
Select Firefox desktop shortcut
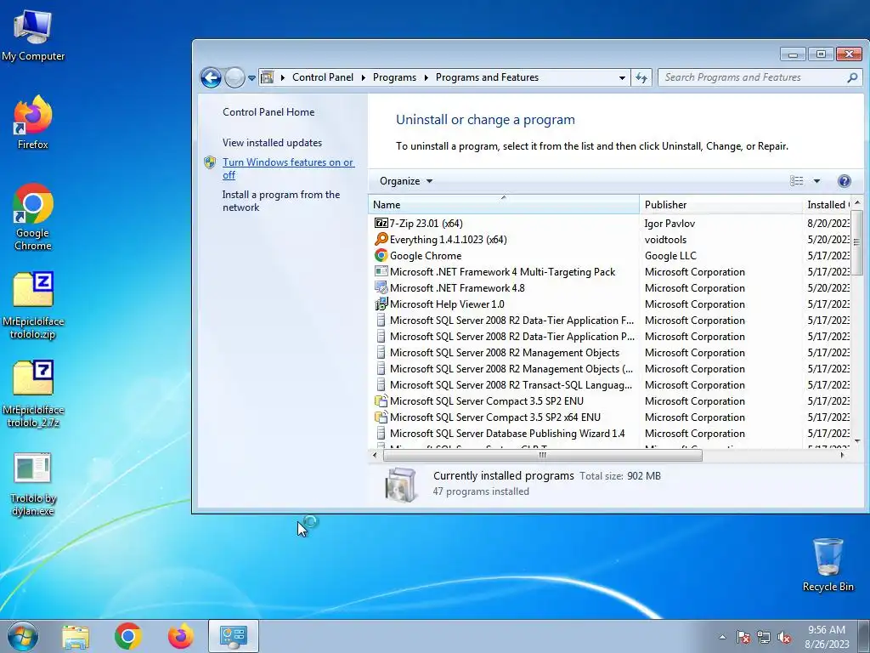[33, 122]
